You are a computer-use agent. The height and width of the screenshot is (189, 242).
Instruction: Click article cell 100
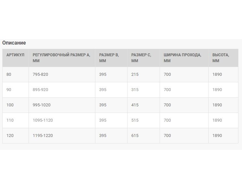(x=16, y=105)
